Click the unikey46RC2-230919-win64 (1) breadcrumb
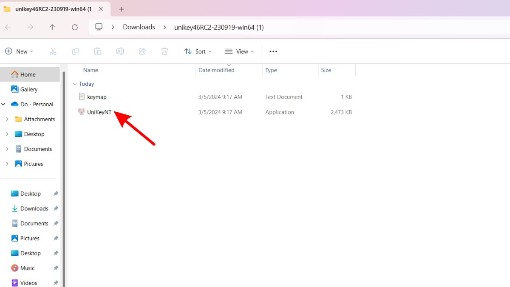 [219, 27]
